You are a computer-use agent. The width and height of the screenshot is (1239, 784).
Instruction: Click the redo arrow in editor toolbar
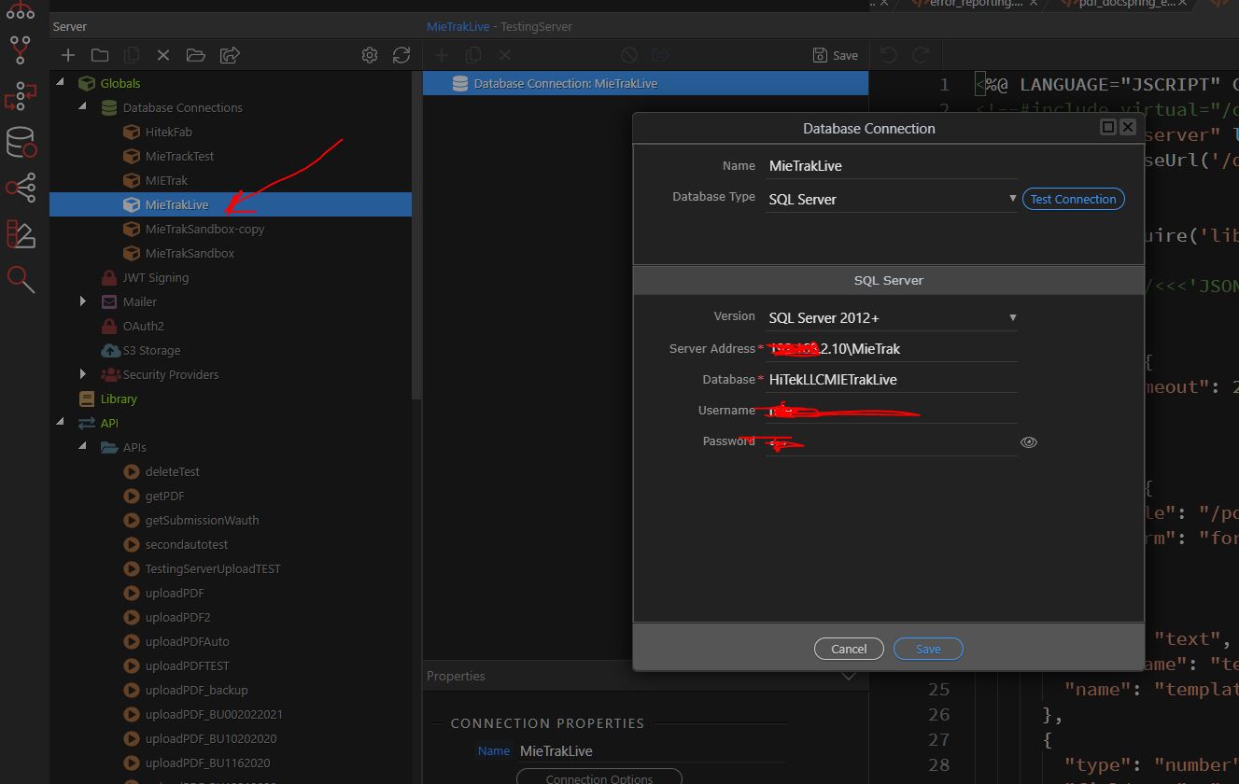pyautogui.click(x=921, y=56)
